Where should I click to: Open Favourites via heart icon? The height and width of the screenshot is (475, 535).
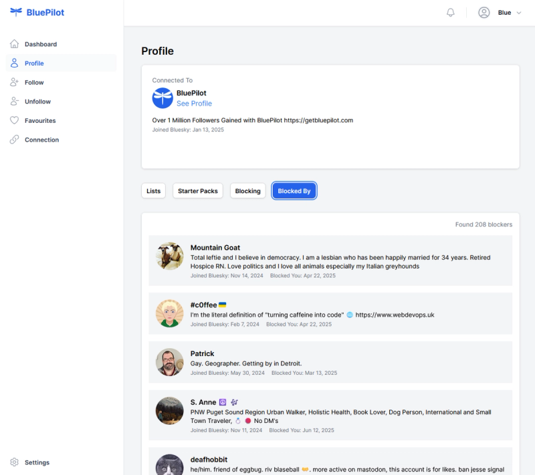[x=14, y=120]
